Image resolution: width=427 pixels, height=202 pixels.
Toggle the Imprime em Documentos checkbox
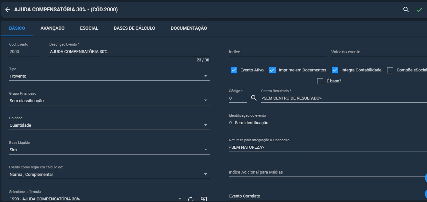pos(272,70)
